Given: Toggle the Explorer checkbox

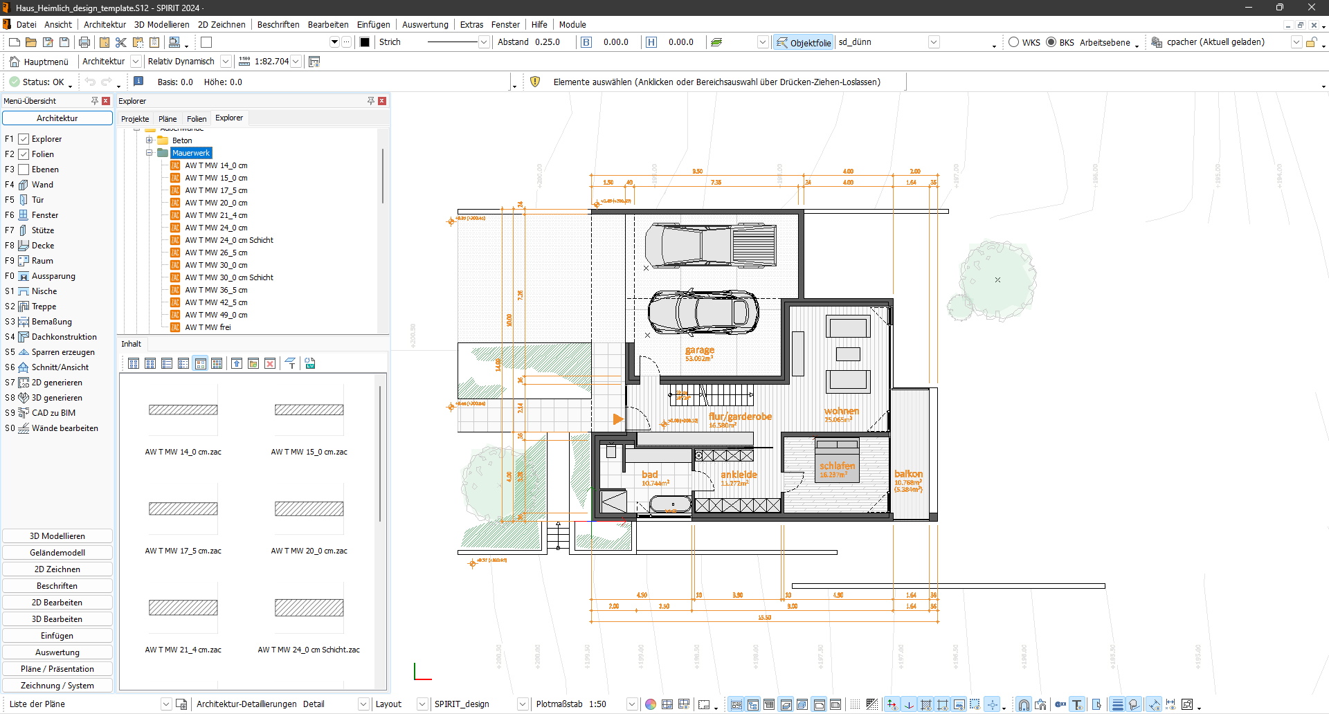Looking at the screenshot, I should pyautogui.click(x=24, y=139).
